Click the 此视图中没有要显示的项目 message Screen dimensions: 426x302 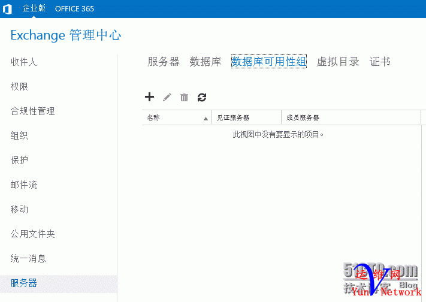coord(278,134)
